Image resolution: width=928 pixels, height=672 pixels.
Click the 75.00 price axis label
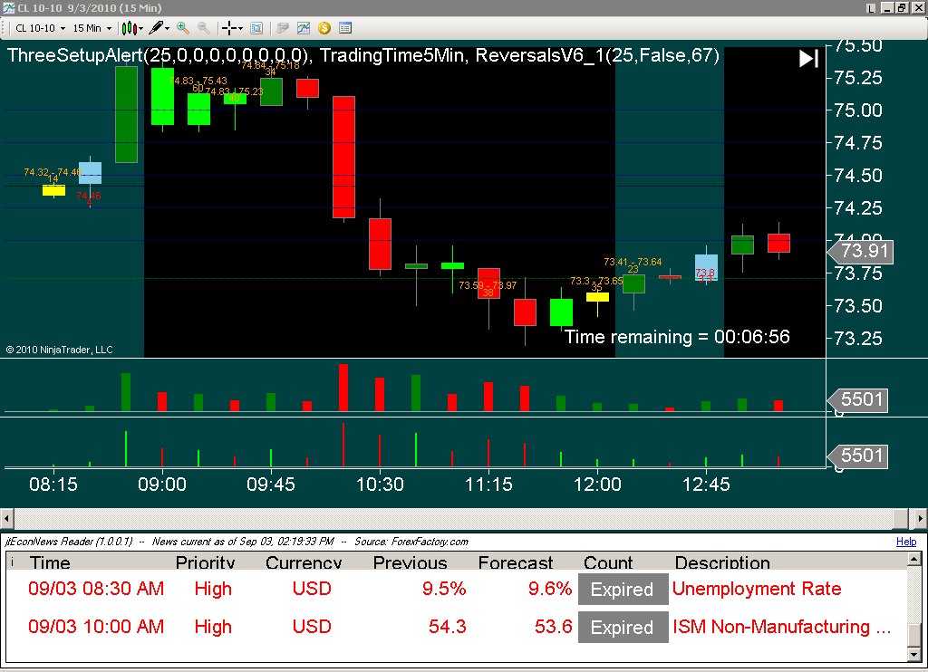coord(858,110)
